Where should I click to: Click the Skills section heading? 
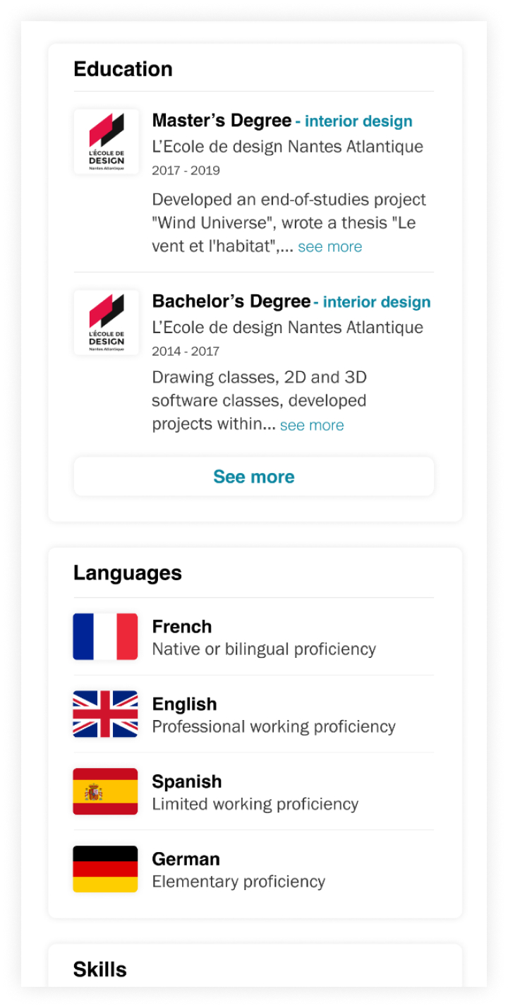pos(100,970)
